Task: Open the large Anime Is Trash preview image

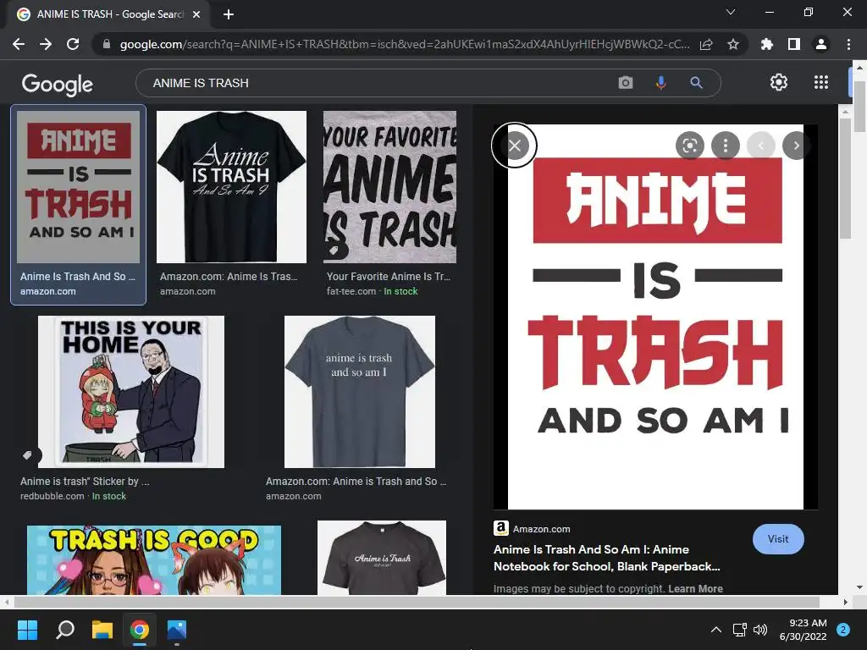Action: (655, 317)
